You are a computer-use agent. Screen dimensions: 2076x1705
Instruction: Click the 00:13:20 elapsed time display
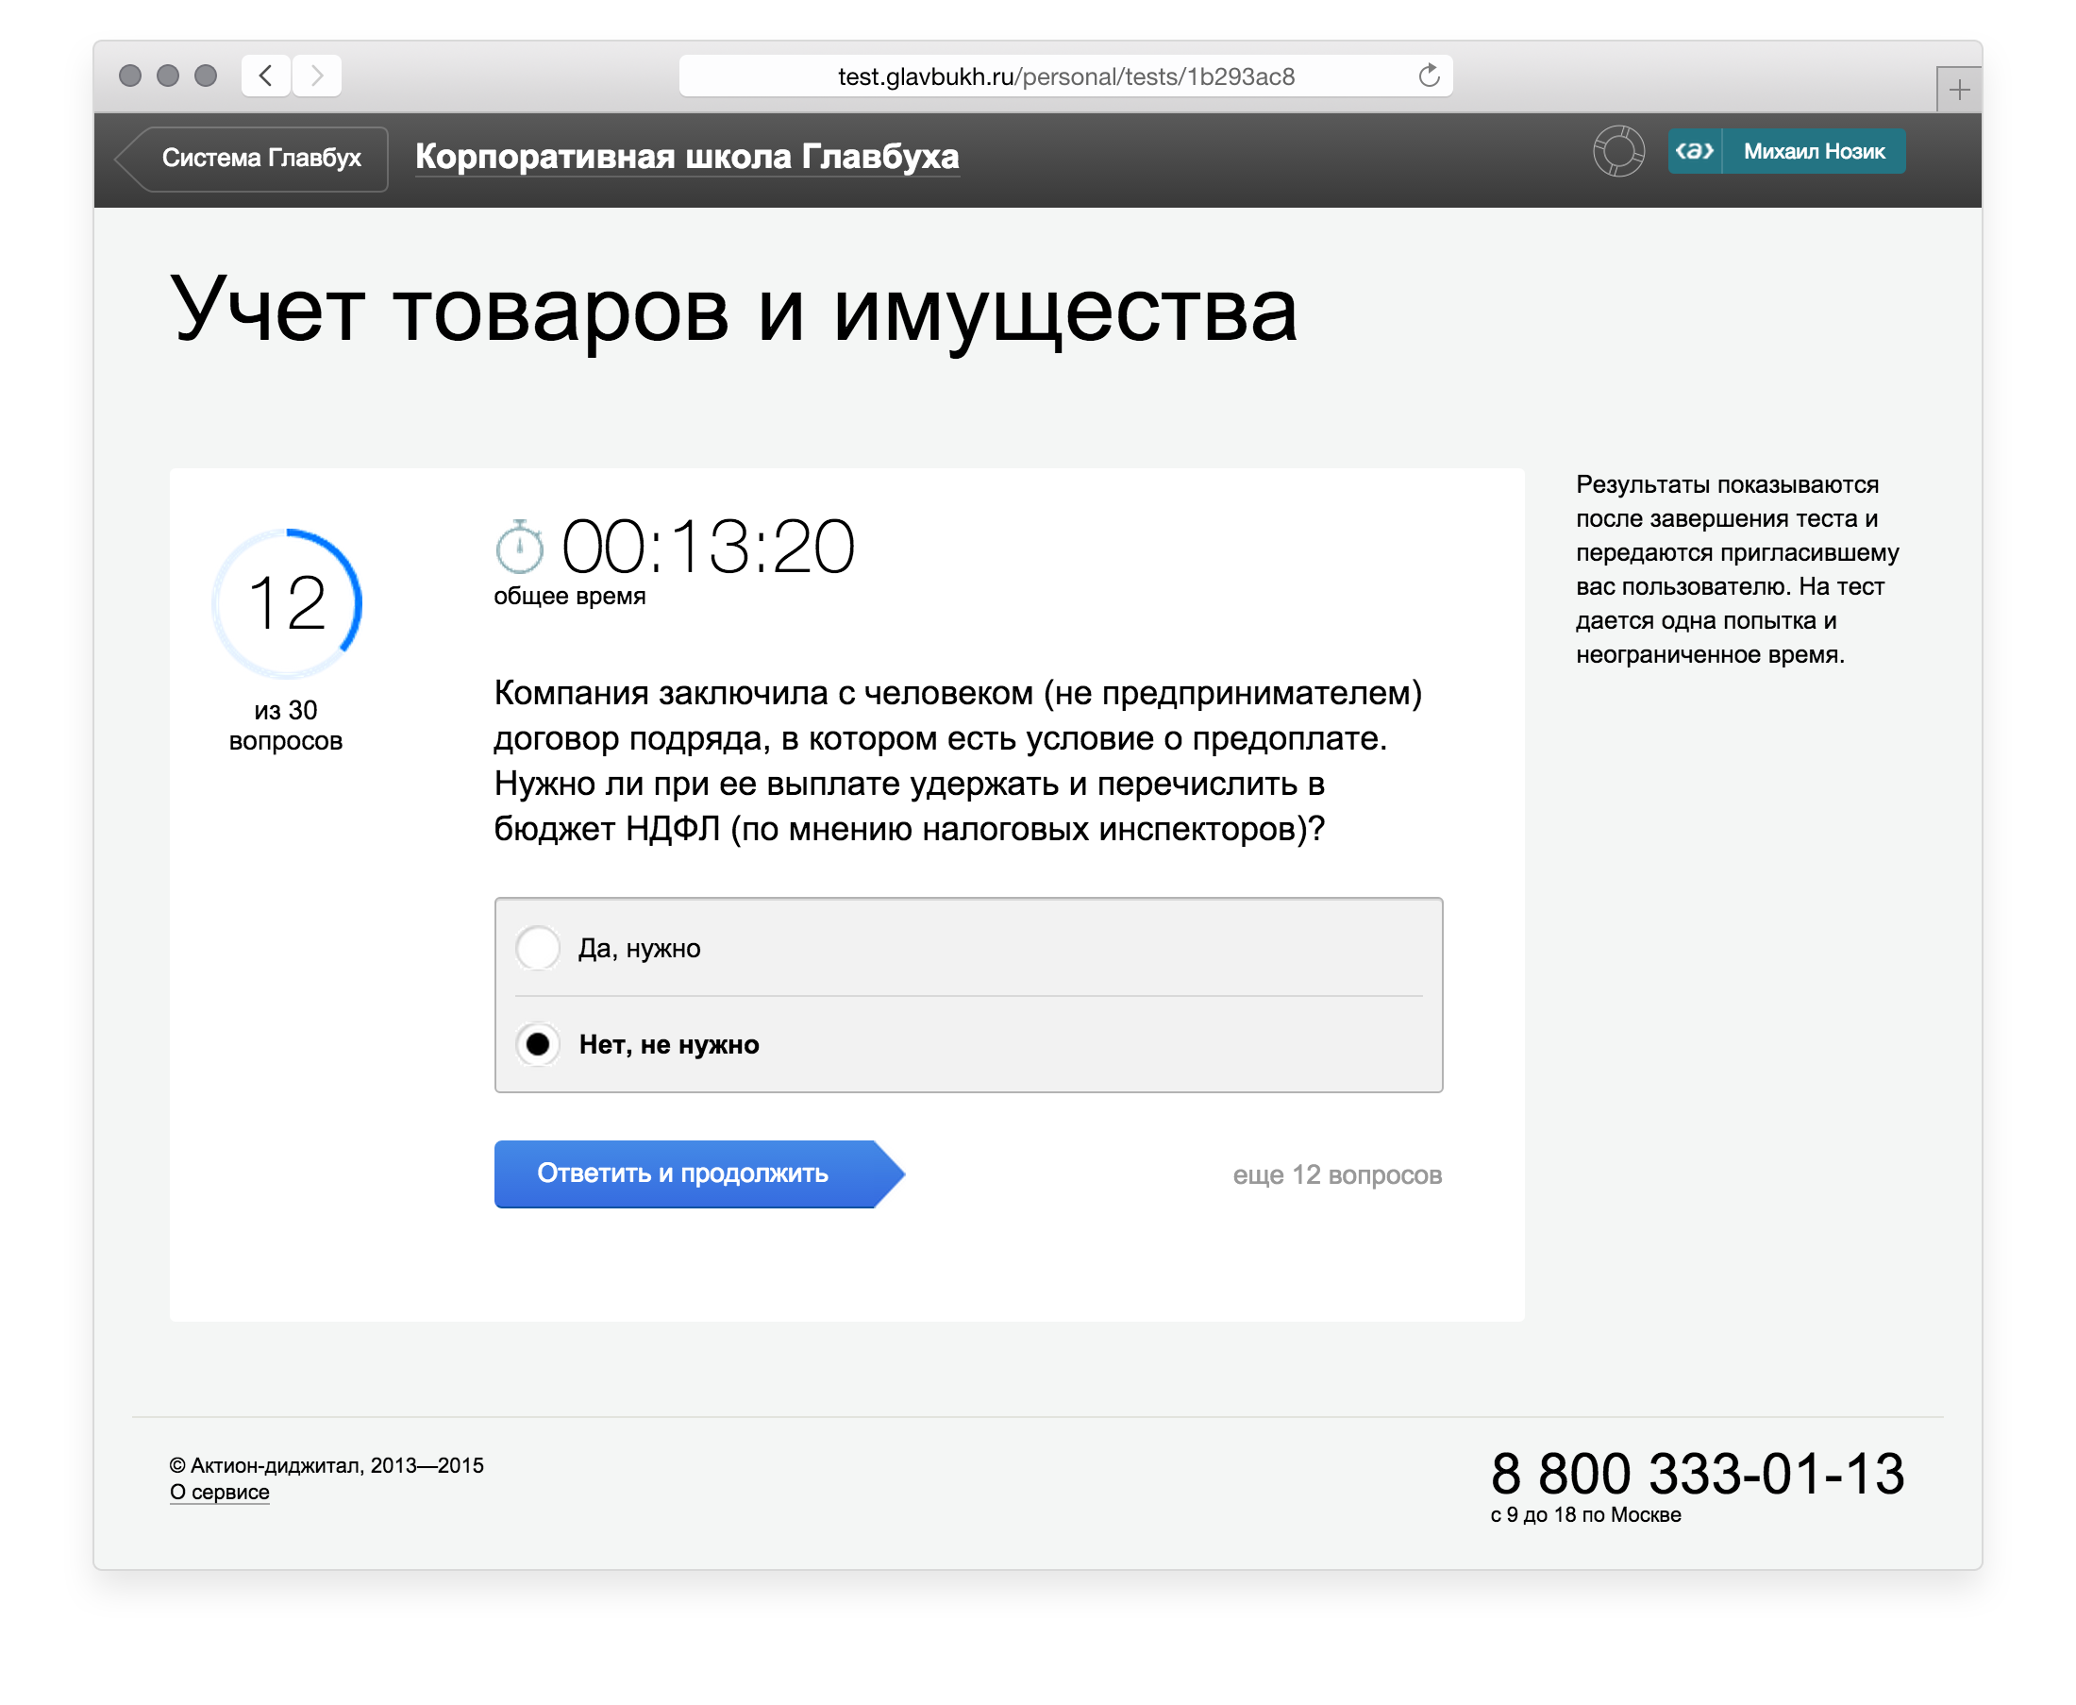tap(708, 547)
